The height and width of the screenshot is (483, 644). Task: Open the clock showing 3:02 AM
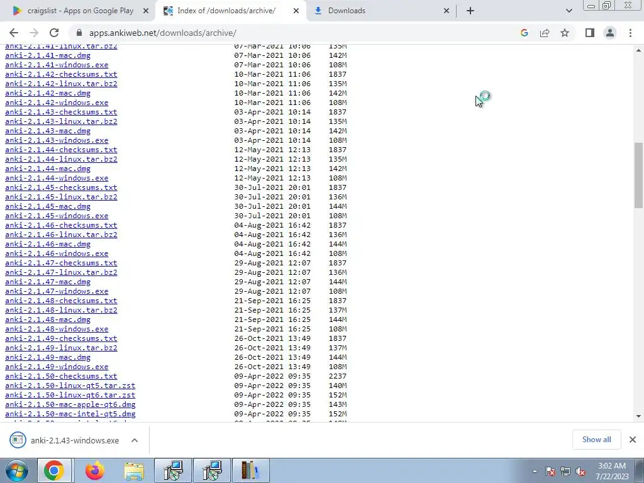point(612,471)
